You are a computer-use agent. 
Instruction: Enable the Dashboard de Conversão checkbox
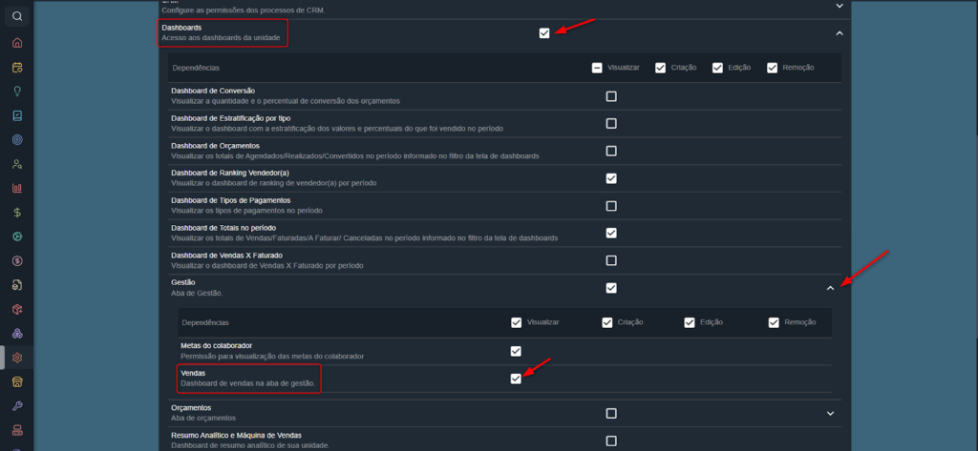[x=611, y=96]
